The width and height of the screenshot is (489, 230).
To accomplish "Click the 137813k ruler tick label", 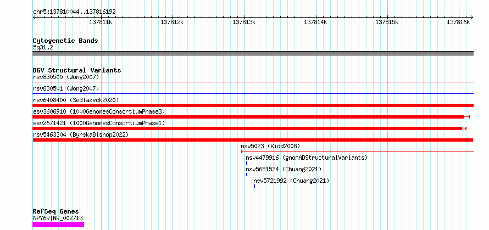I will click(244, 23).
